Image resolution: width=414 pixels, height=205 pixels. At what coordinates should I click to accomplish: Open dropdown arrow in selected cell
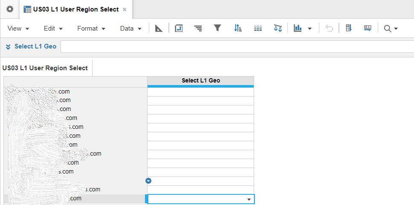click(249, 199)
